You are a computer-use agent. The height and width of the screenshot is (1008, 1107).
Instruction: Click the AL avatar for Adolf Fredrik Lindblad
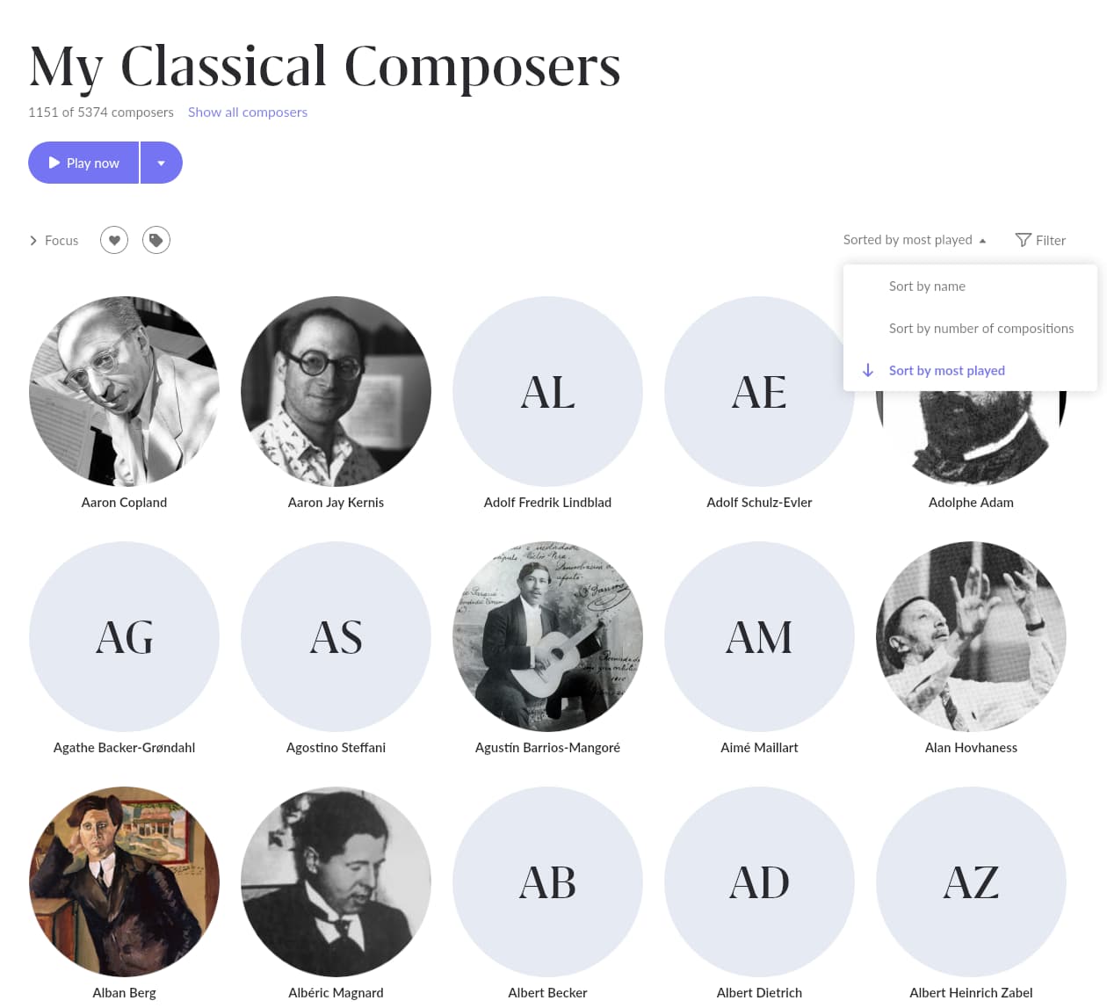(547, 391)
